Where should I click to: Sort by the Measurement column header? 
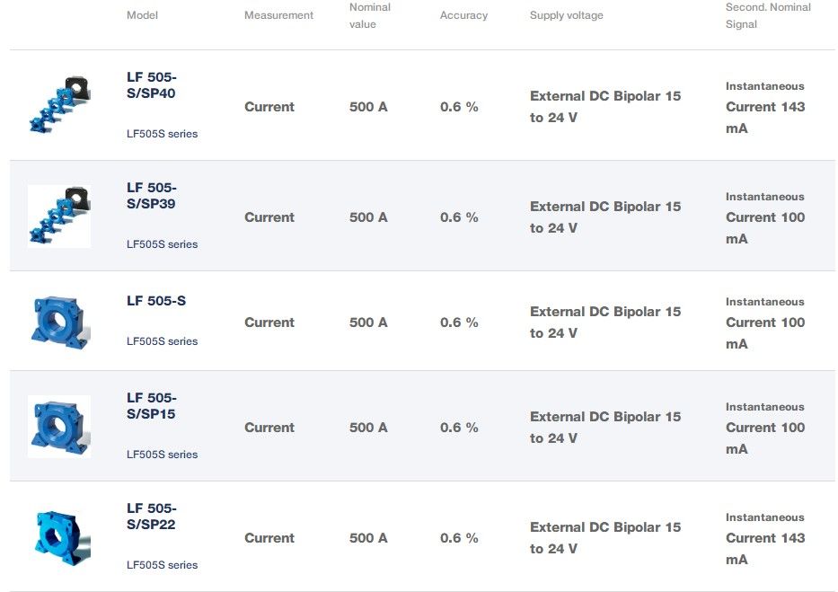[x=278, y=15]
